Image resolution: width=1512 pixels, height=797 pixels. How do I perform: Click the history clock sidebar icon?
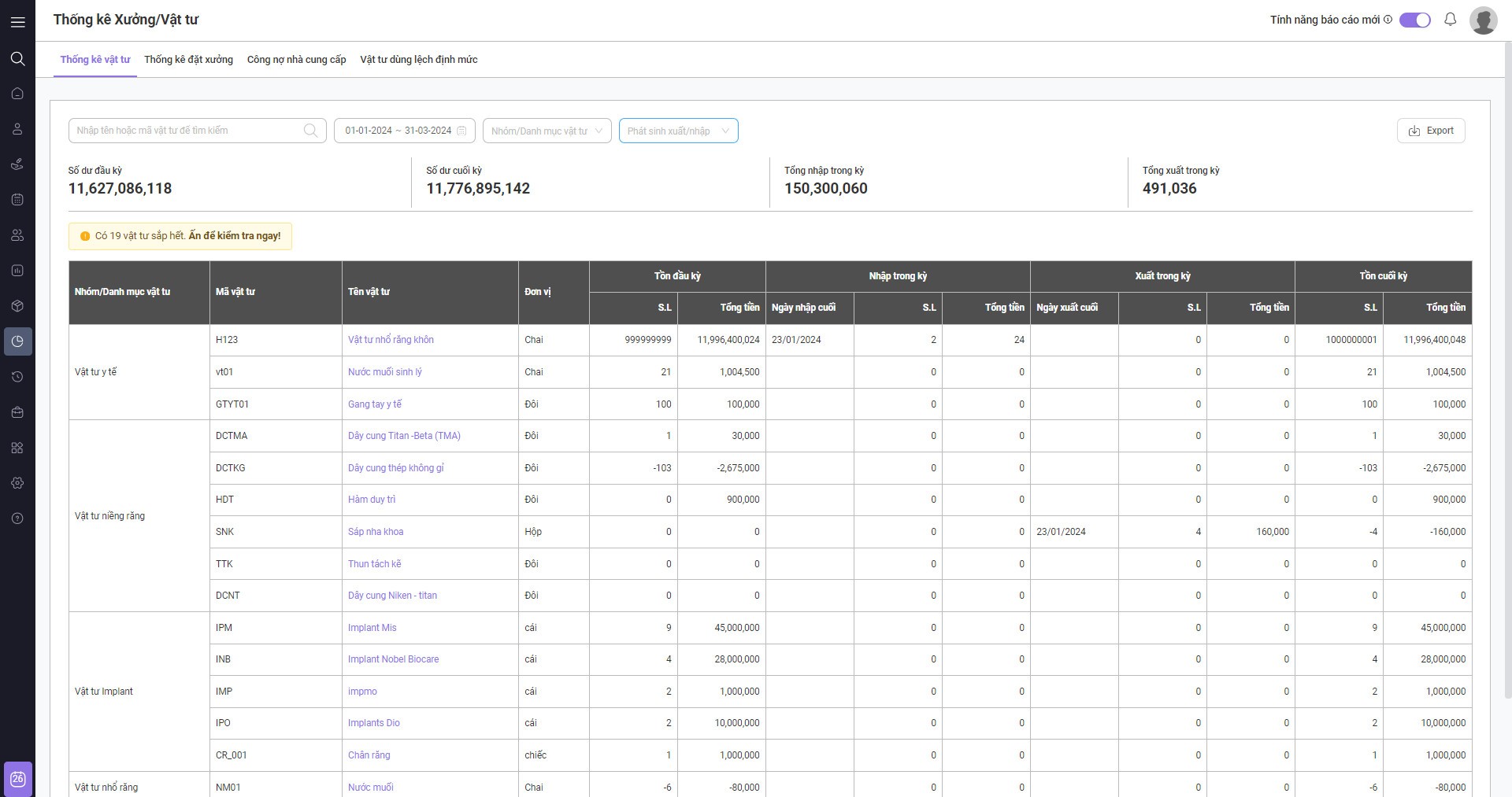(17, 377)
